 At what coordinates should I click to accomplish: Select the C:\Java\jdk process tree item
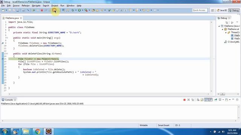click(x=232, y=42)
